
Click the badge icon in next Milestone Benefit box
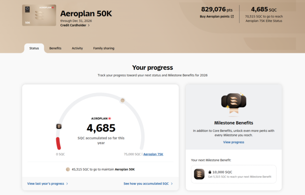click(x=199, y=174)
